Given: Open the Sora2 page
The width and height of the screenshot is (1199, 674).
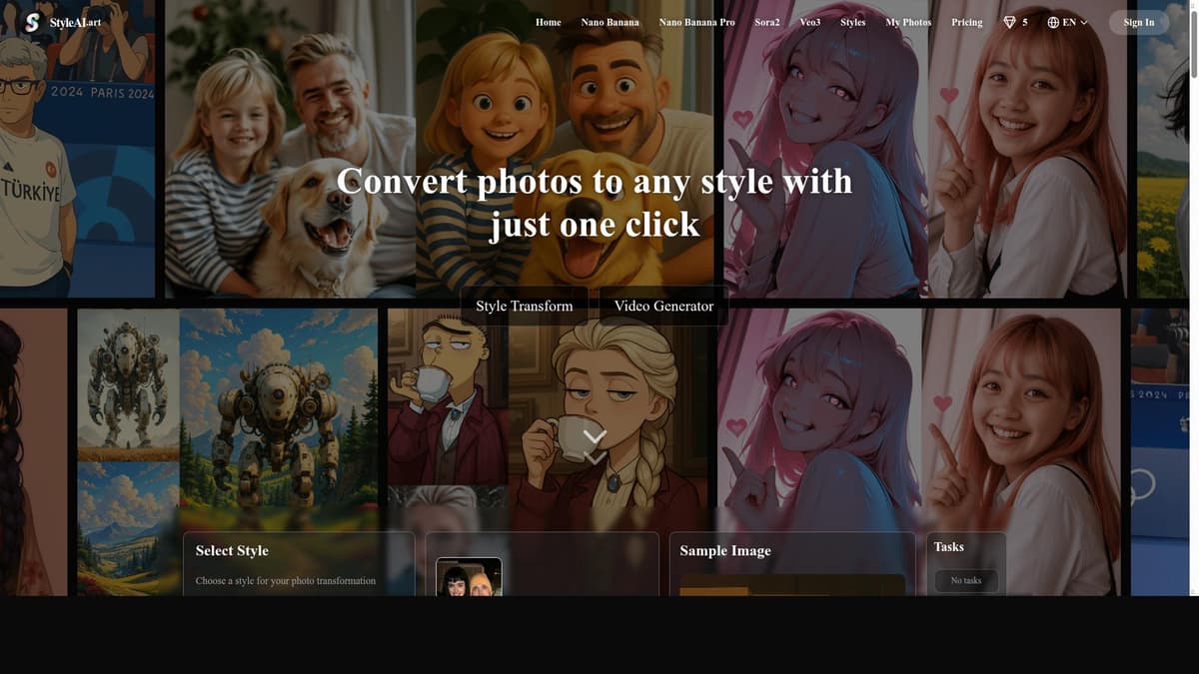Looking at the screenshot, I should click(766, 21).
